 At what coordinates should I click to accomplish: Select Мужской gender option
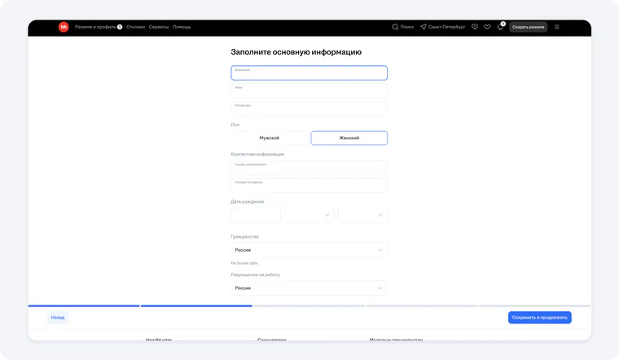pos(270,138)
